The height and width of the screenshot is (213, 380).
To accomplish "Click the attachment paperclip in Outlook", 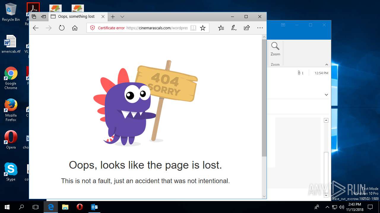I will (x=299, y=73).
